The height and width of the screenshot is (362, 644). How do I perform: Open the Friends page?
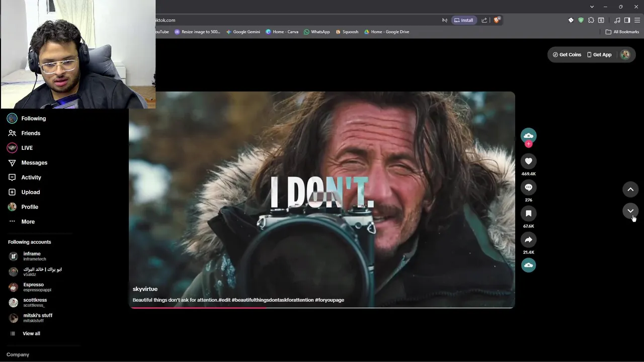click(24, 133)
